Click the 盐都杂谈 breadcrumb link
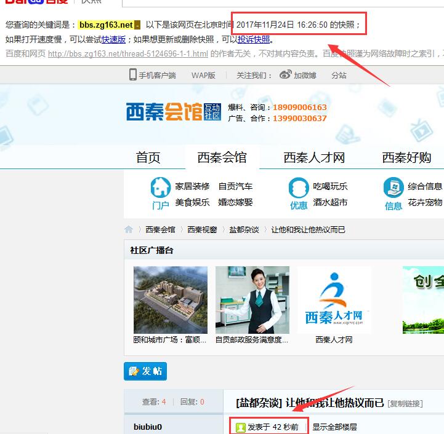444x434 pixels. coord(244,229)
